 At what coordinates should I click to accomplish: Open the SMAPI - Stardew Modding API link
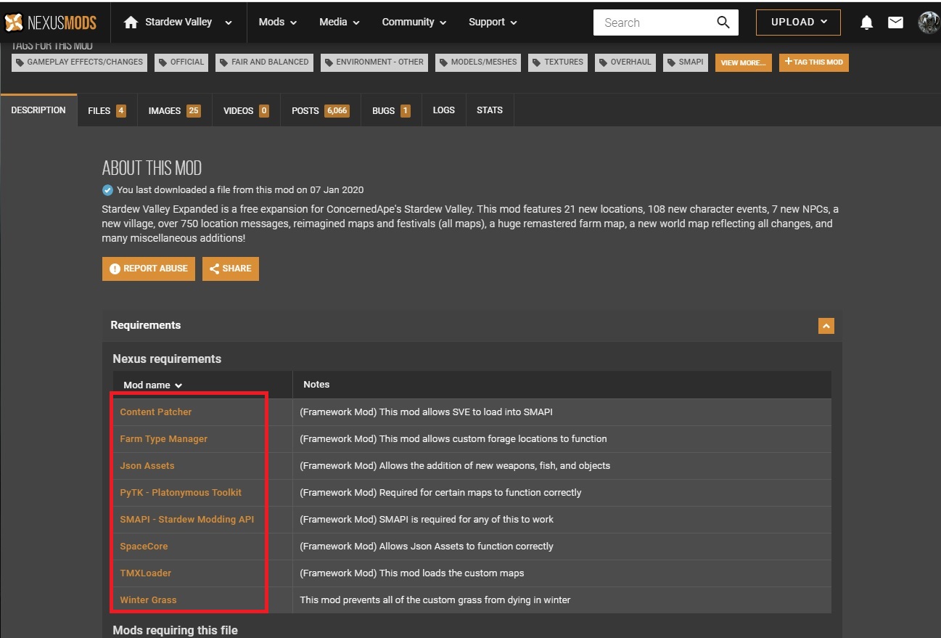point(187,520)
